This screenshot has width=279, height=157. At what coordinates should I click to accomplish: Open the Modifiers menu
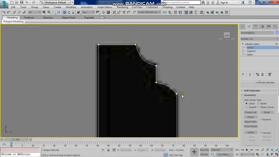click(x=71, y=7)
